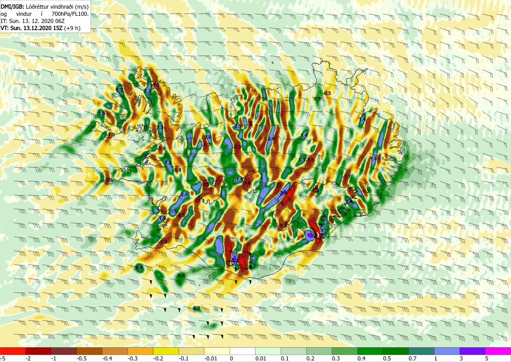Click the teal legend swatch from 0.7 to 1
Image resolution: width=511 pixels, height=362 pixels.
coord(422,351)
